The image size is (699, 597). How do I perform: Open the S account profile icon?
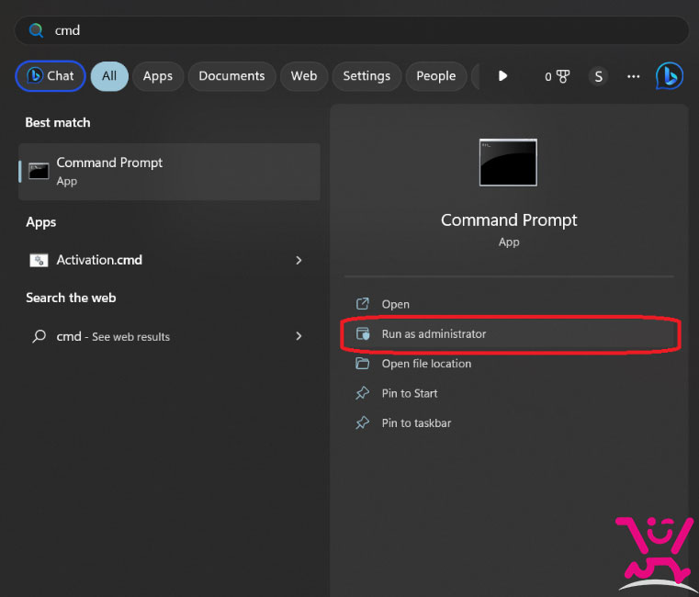[598, 76]
